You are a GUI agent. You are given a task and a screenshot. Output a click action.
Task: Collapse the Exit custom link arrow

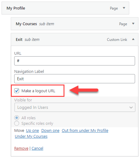(133, 39)
